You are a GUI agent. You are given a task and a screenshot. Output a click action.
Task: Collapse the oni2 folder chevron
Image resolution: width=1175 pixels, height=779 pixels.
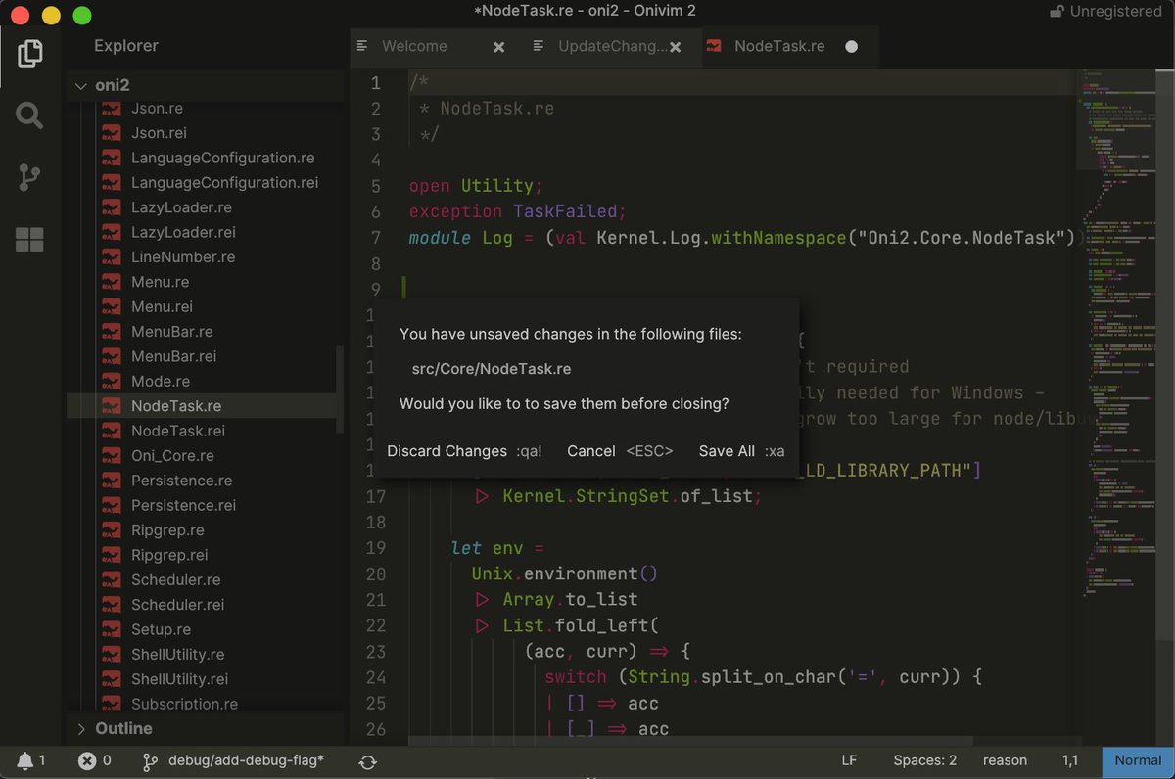(x=80, y=86)
